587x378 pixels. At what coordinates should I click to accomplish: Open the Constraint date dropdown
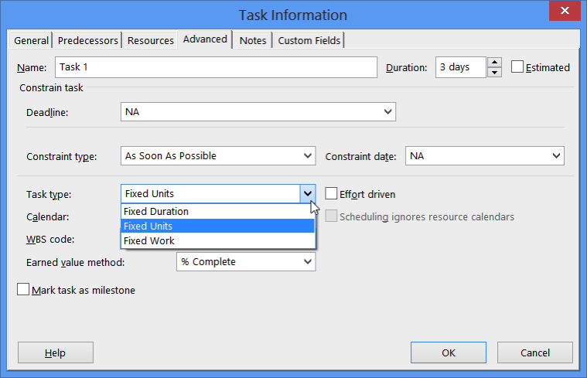pyautogui.click(x=555, y=156)
